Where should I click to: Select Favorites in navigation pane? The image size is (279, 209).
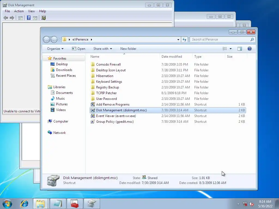(x=60, y=59)
